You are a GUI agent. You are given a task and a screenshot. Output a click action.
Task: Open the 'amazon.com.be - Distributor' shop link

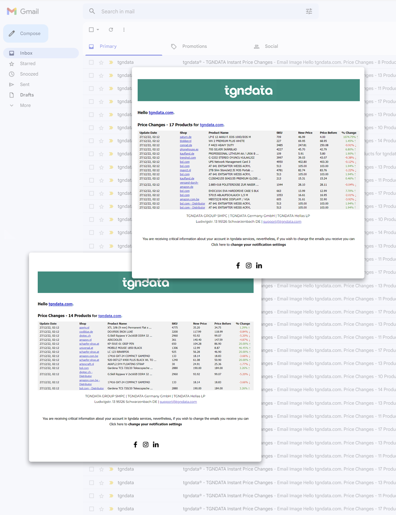coord(90,382)
